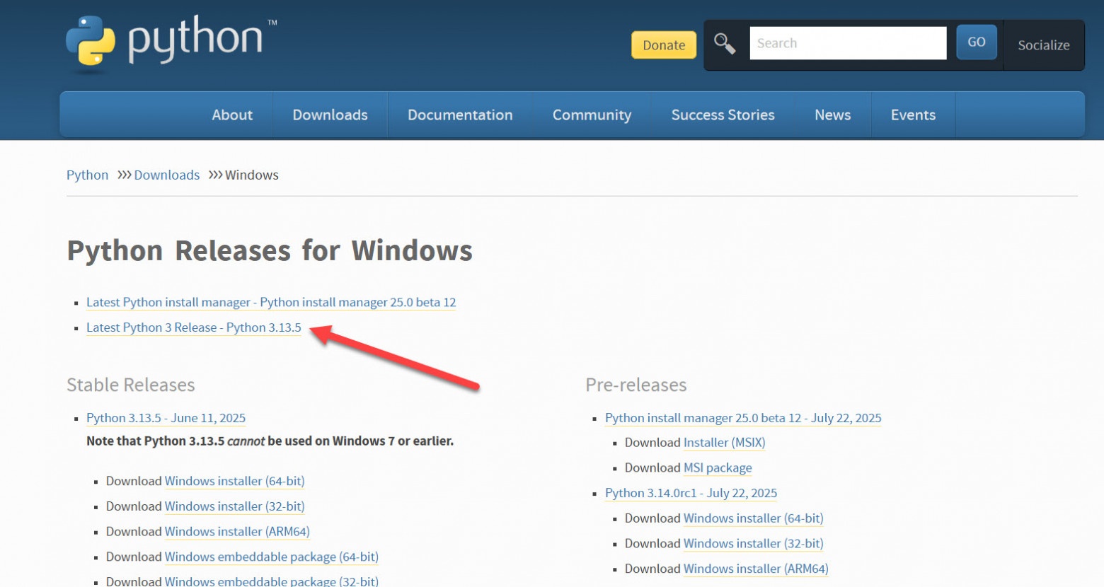This screenshot has width=1104, height=587.
Task: Click the Python logo in the header
Action: [x=171, y=44]
